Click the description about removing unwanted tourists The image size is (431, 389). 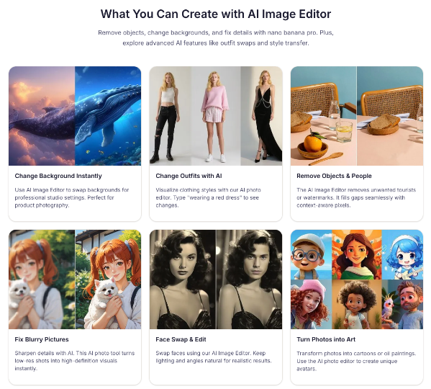pyautogui.click(x=356, y=197)
